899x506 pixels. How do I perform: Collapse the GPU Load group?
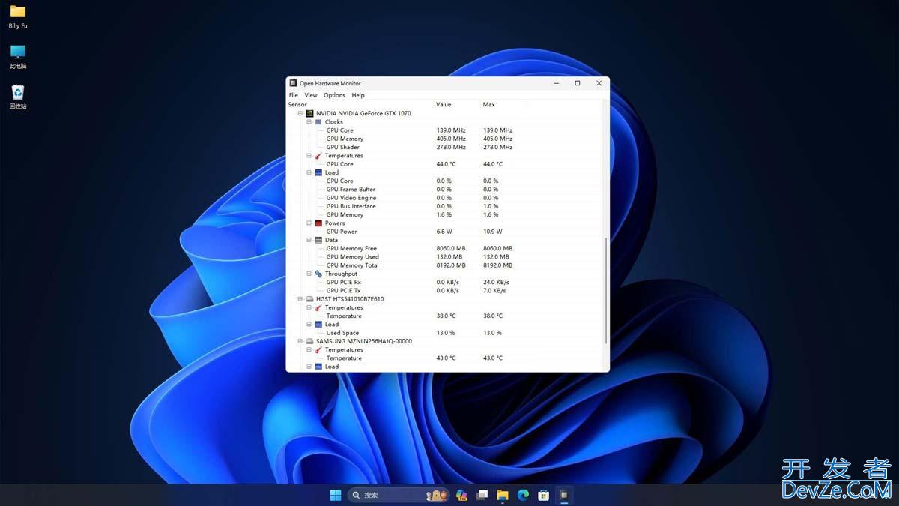tap(309, 172)
